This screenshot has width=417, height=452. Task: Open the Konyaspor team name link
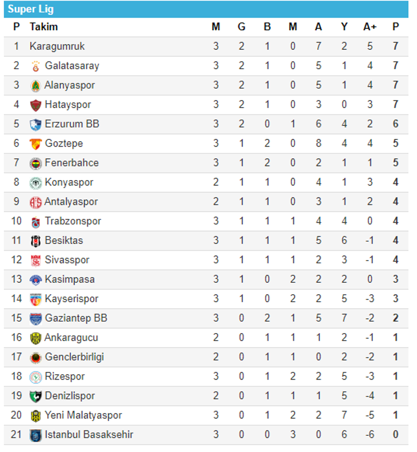coord(69,182)
